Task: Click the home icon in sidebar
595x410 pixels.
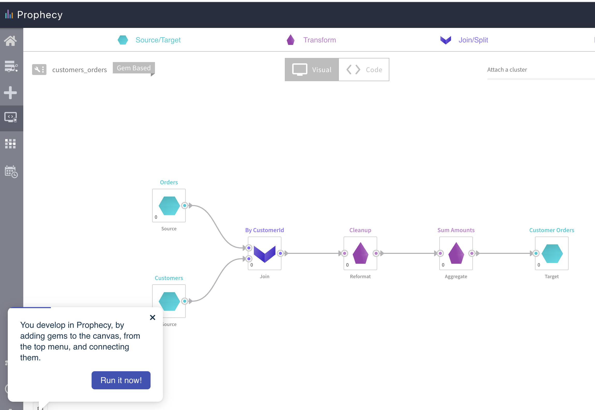Action: 10,41
